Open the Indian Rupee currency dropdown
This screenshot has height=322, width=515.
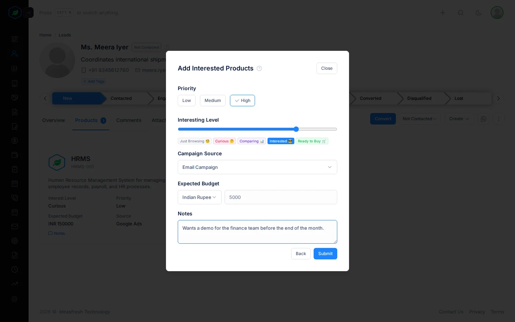pyautogui.click(x=200, y=197)
